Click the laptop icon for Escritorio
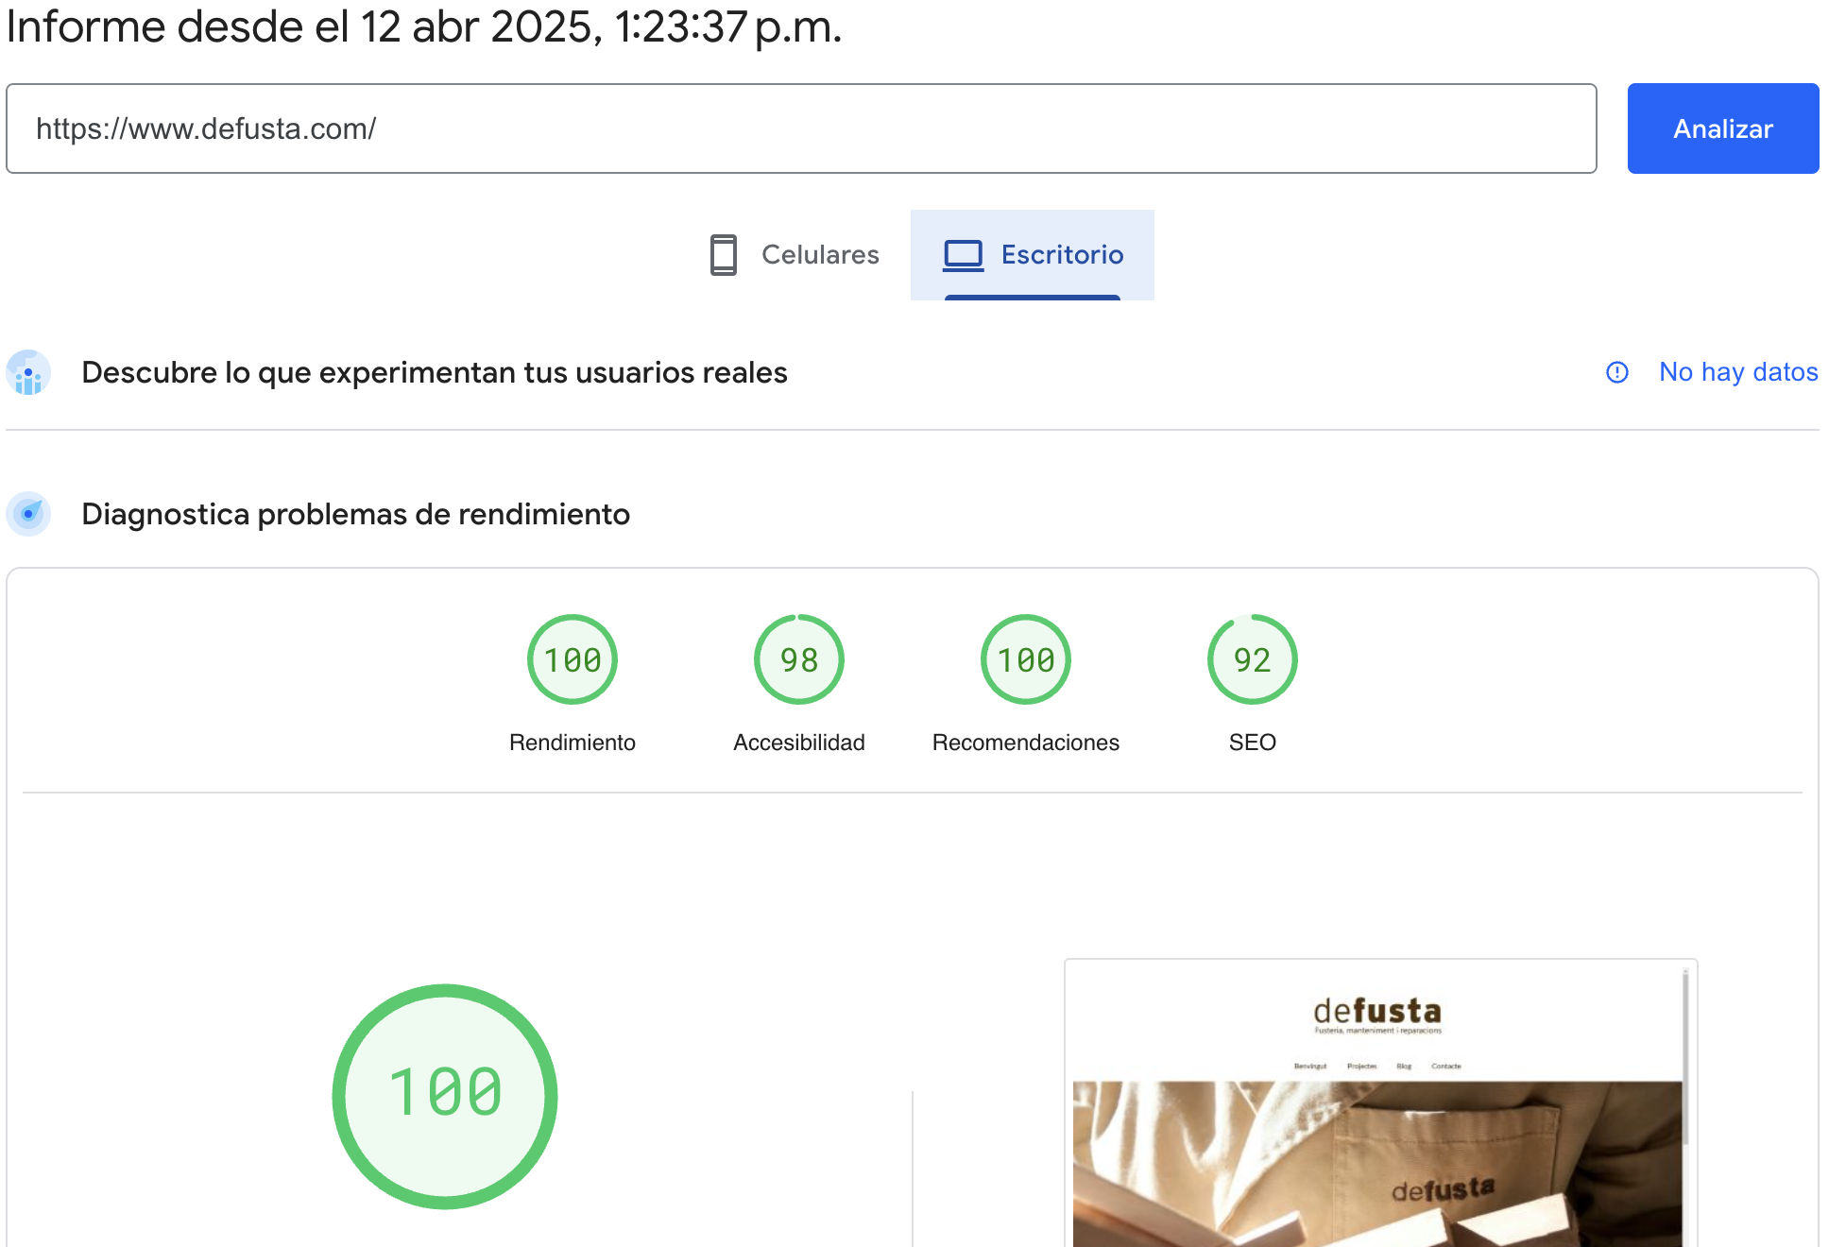This screenshot has width=1829, height=1247. click(x=963, y=255)
